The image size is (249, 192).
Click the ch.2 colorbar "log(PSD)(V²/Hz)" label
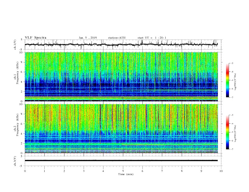[235, 133]
